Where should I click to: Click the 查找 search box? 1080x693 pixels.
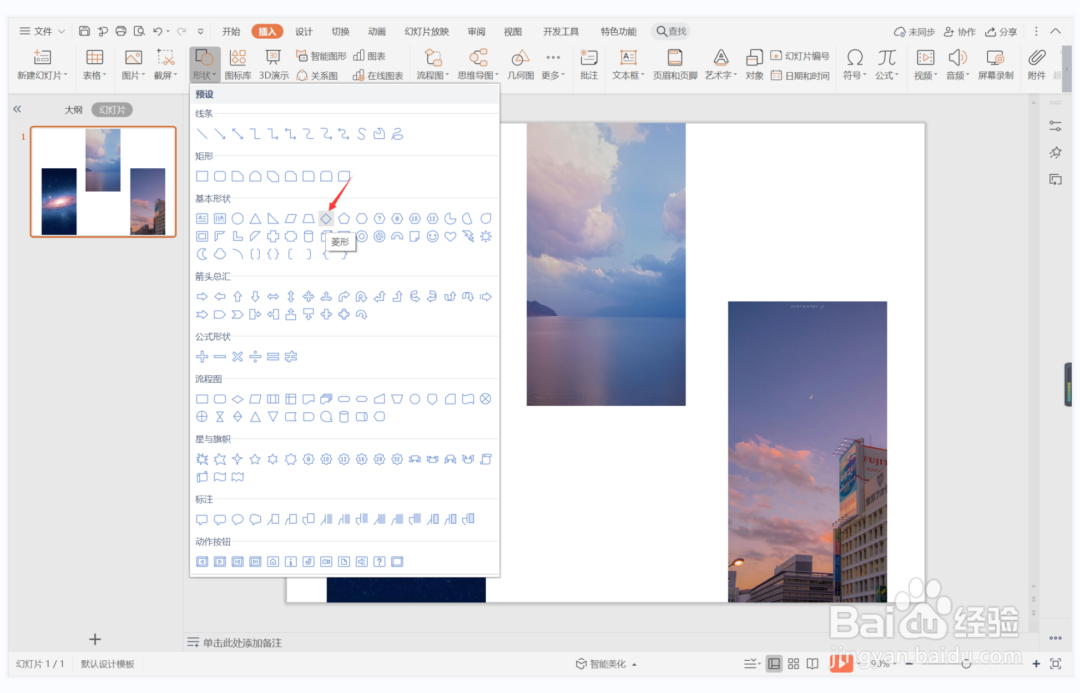click(x=671, y=31)
